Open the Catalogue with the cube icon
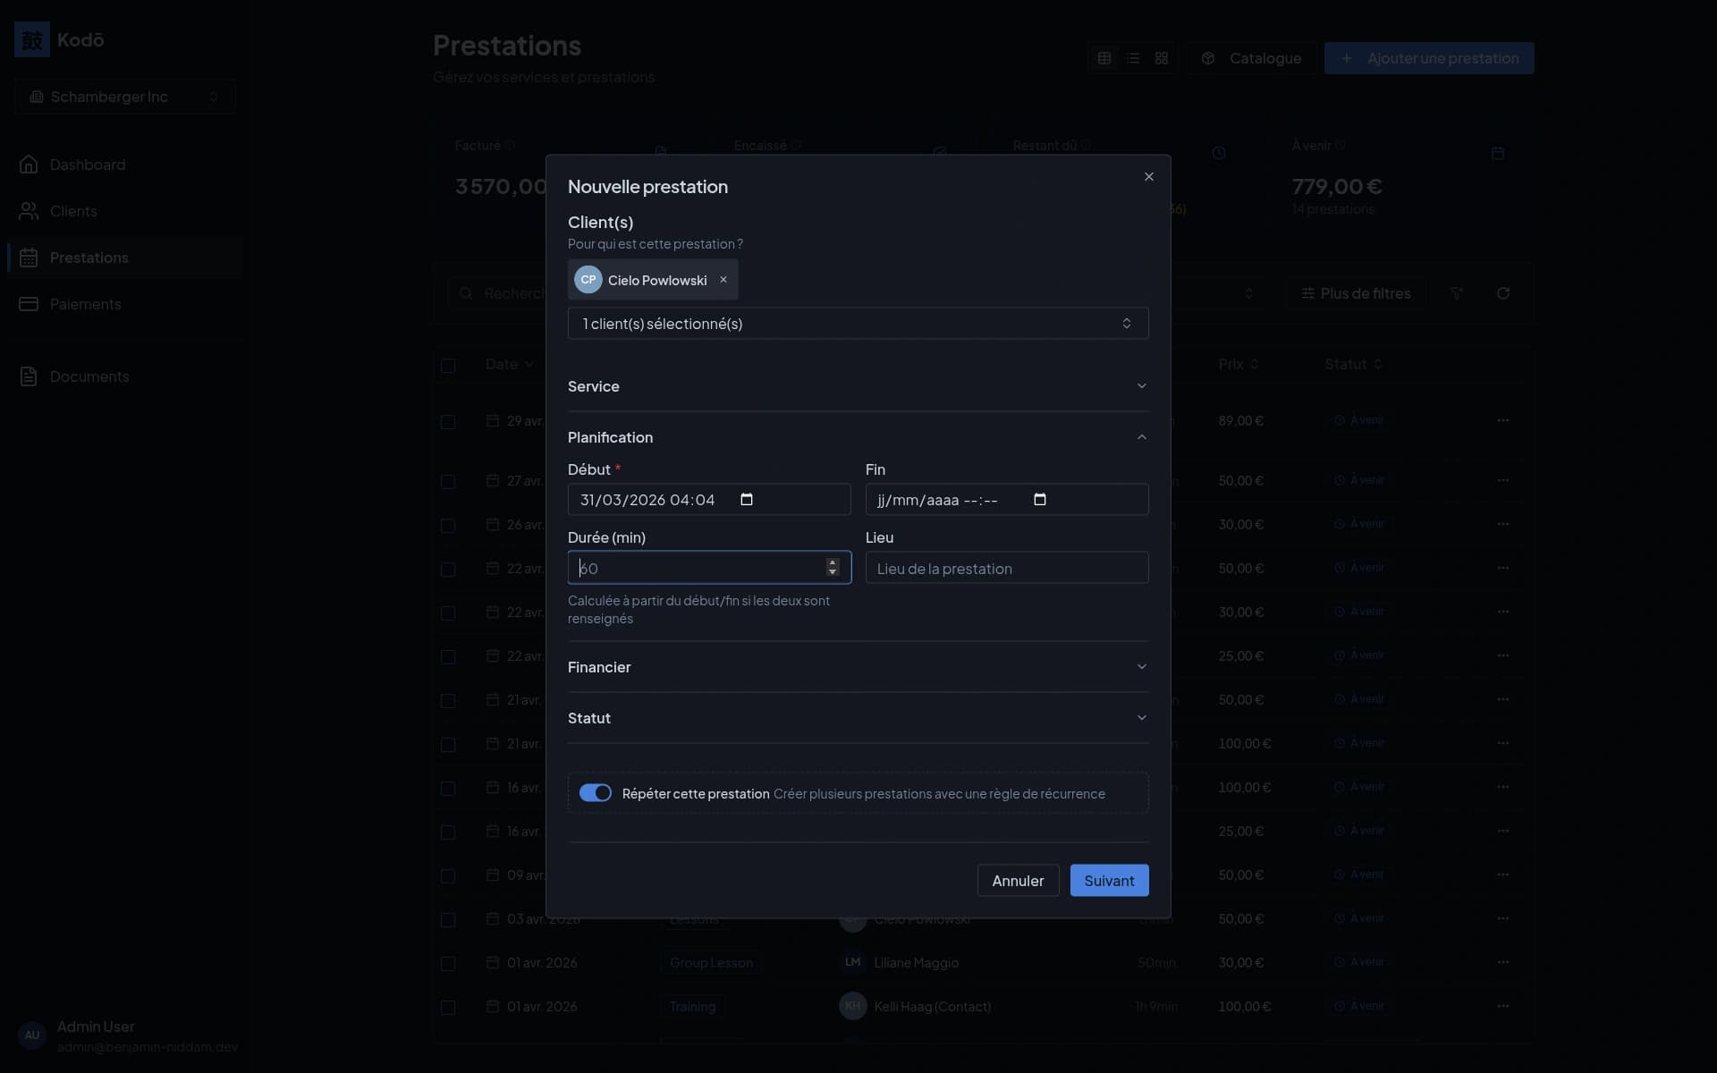This screenshot has height=1073, width=1717. pos(1250,58)
